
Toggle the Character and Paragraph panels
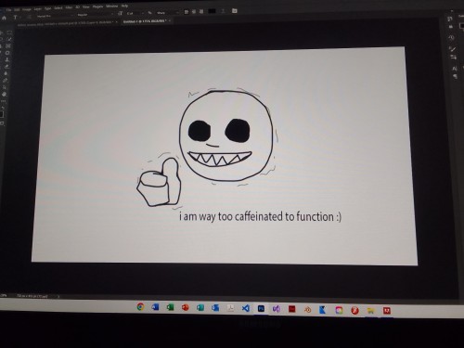235,11
